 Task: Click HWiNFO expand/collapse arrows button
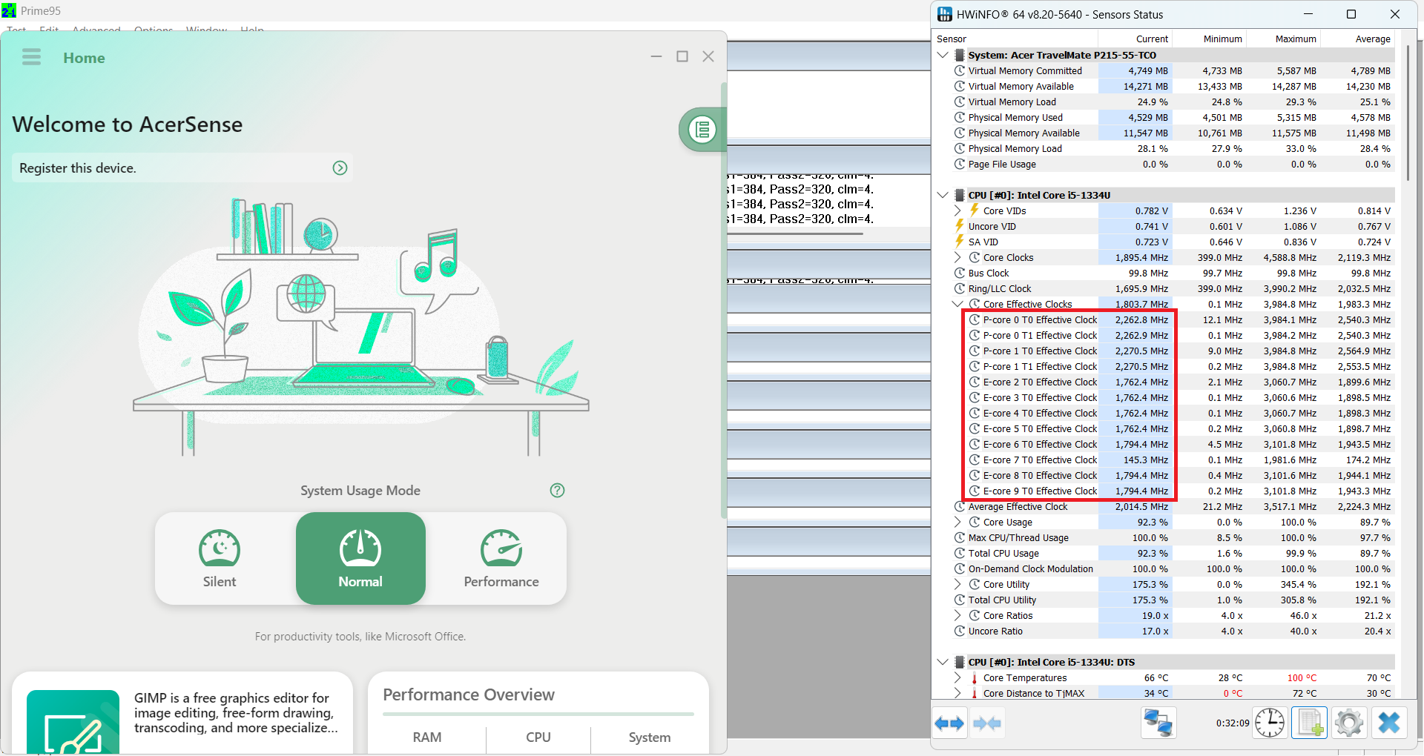point(949,723)
